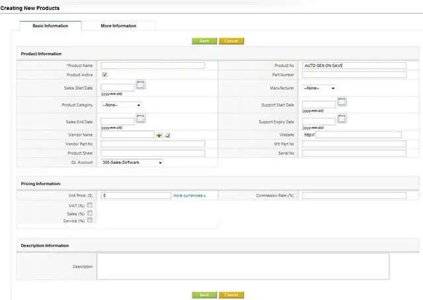This screenshot has height=300, width=423.
Task: Open the Sales End Date calendar picker
Action: click(x=141, y=118)
